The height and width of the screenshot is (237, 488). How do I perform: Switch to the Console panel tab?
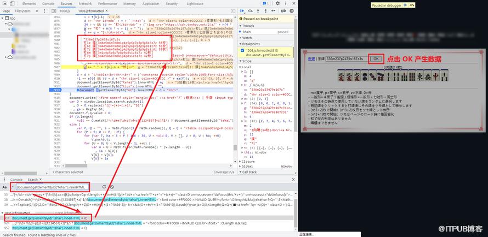pyautogui.click(x=48, y=4)
